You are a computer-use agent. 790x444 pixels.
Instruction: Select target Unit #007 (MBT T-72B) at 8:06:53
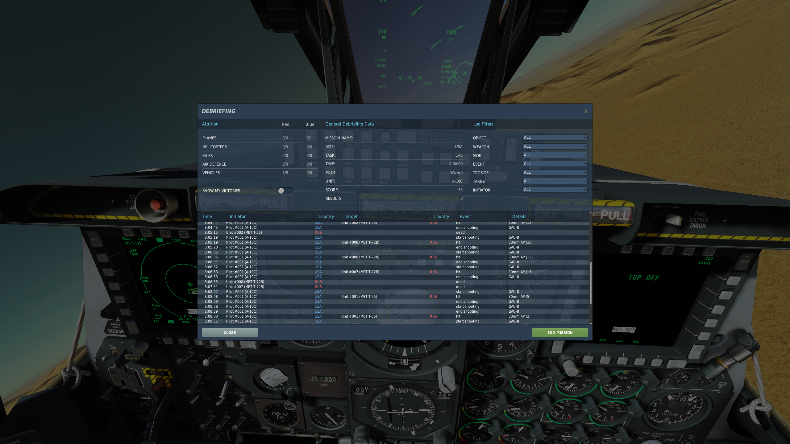point(360,272)
